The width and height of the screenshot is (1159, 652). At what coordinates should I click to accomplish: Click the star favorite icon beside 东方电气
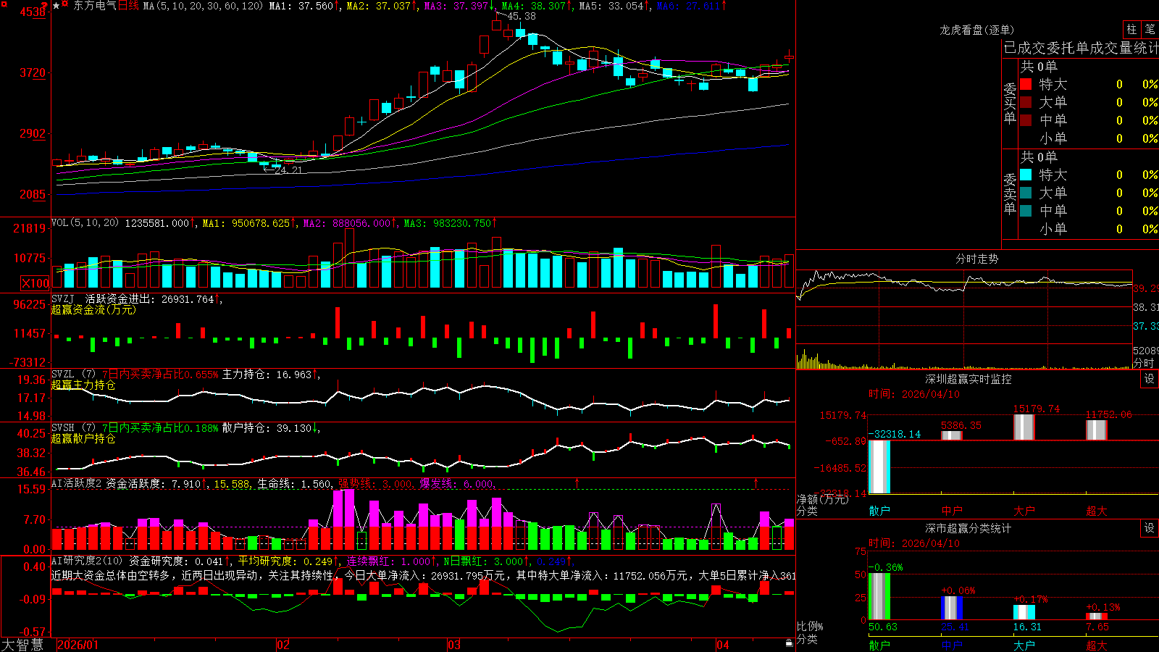pyautogui.click(x=57, y=6)
